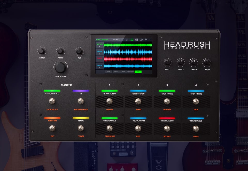Tap the blue drum waveform
The width and height of the screenshot is (248, 171).
128,52
